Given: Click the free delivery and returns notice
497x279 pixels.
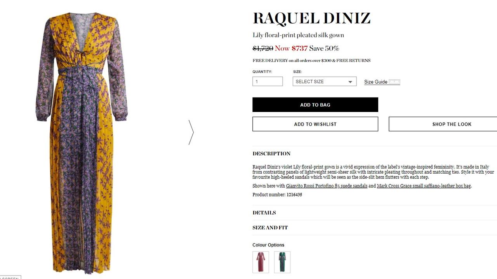Looking at the screenshot, I should (311, 60).
